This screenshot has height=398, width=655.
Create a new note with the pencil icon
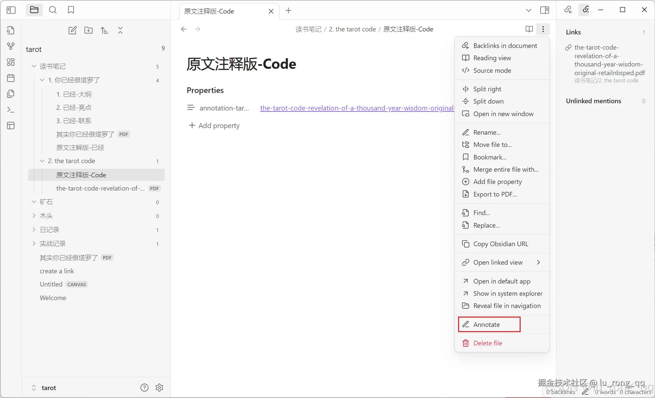72,30
